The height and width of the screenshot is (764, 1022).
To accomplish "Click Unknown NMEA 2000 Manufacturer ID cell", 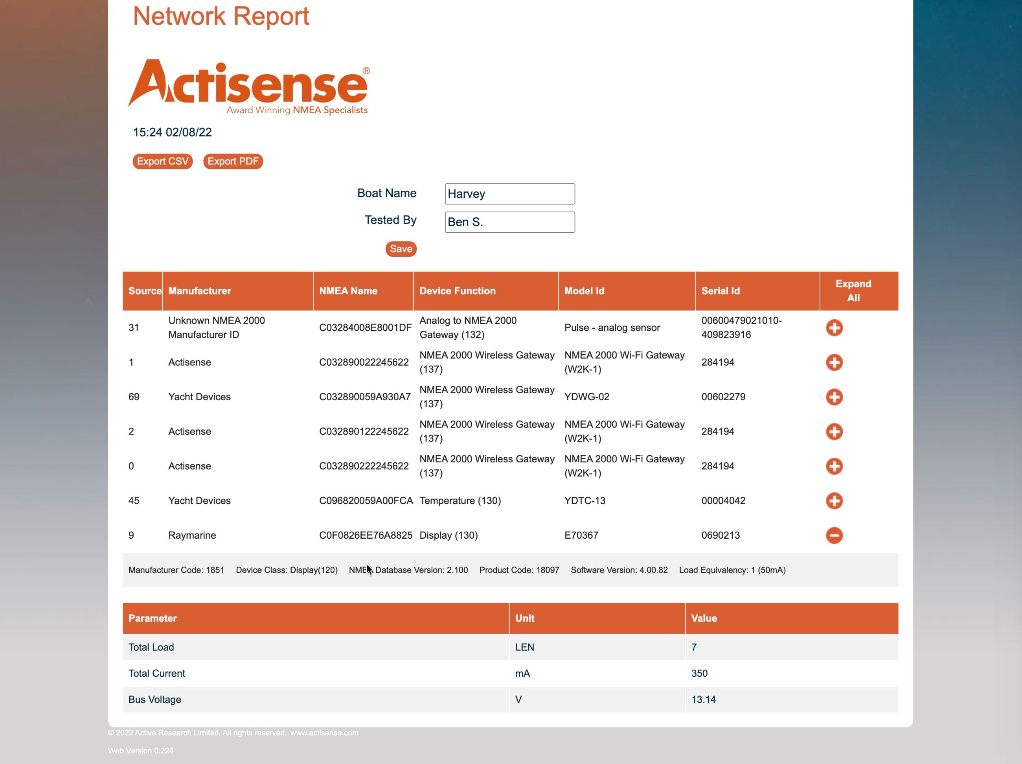I will coord(216,328).
